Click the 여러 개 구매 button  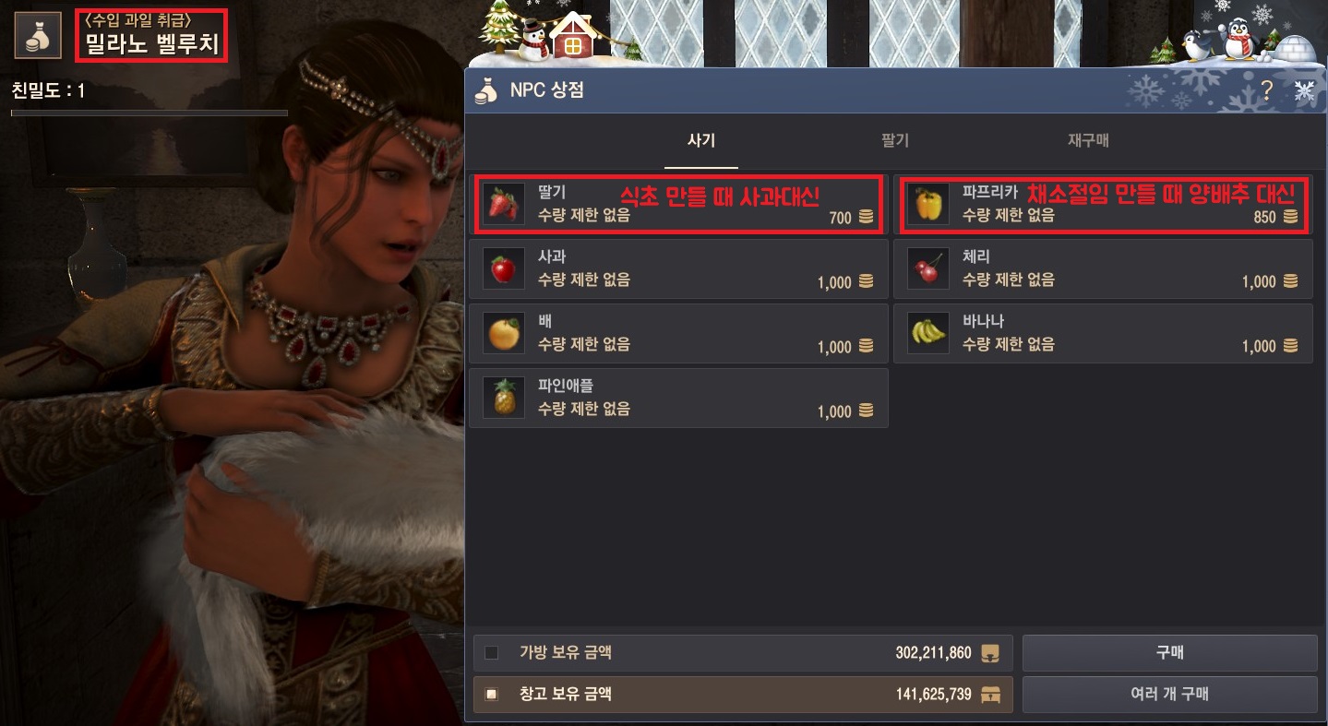point(1169,694)
